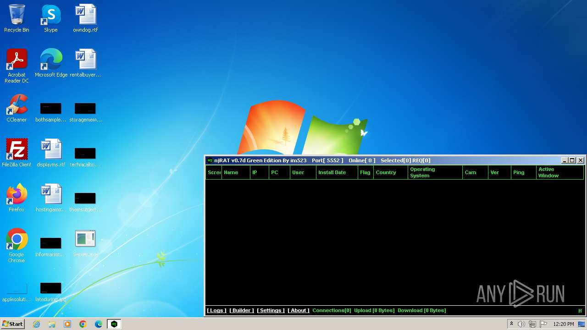Select the bothsample file icon

click(x=51, y=112)
